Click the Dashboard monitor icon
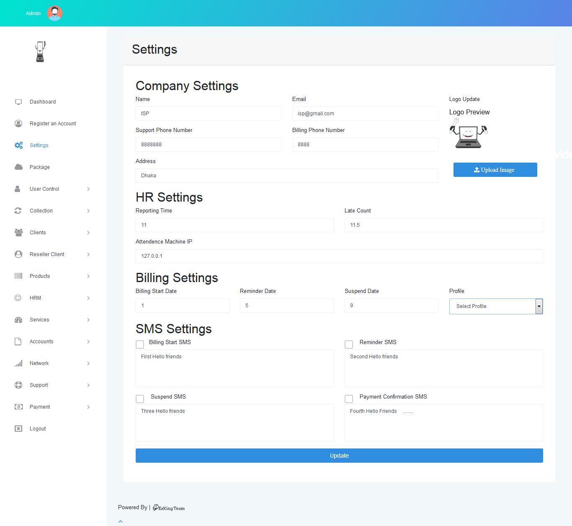Viewport: 572px width, 526px height. point(18,102)
